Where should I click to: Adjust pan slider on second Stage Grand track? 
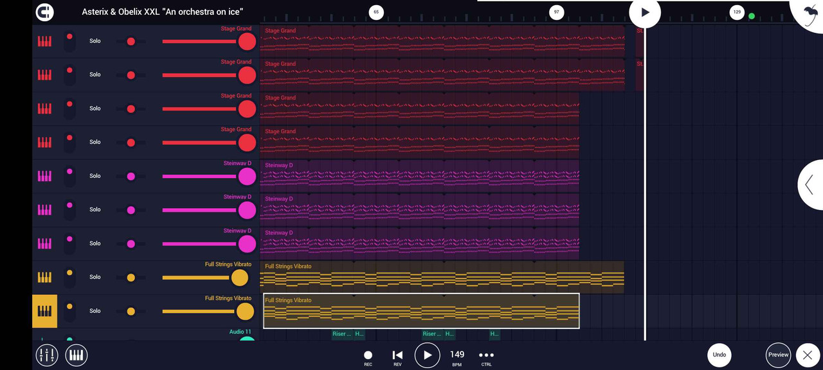click(131, 75)
